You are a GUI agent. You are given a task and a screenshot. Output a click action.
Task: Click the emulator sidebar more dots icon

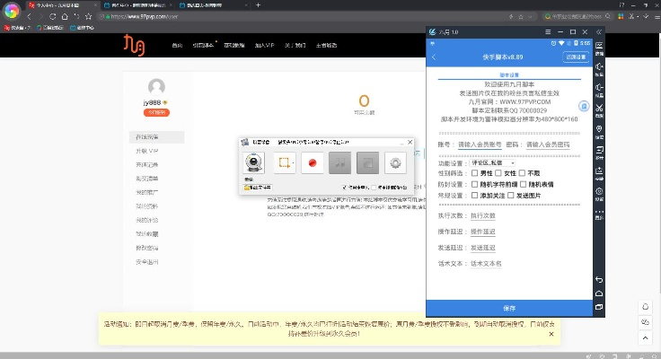(599, 214)
